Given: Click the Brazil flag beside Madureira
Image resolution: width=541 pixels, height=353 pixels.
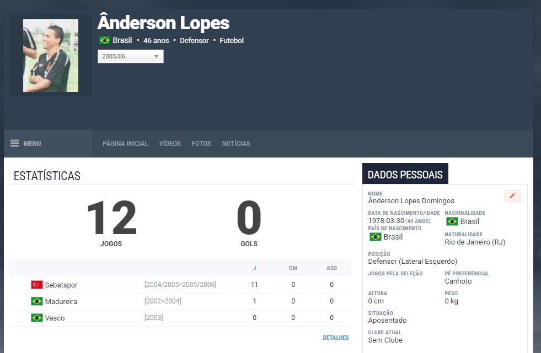Looking at the screenshot, I should [37, 301].
